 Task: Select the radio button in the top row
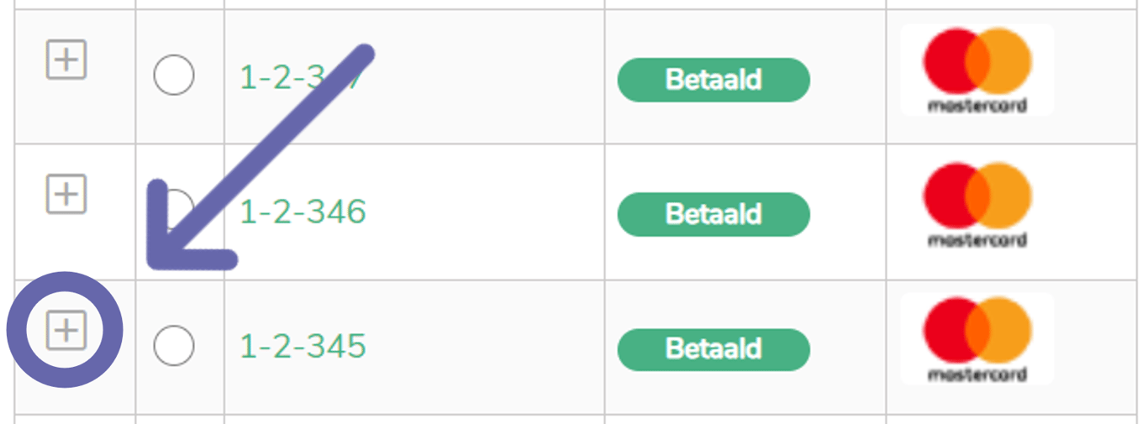174,76
